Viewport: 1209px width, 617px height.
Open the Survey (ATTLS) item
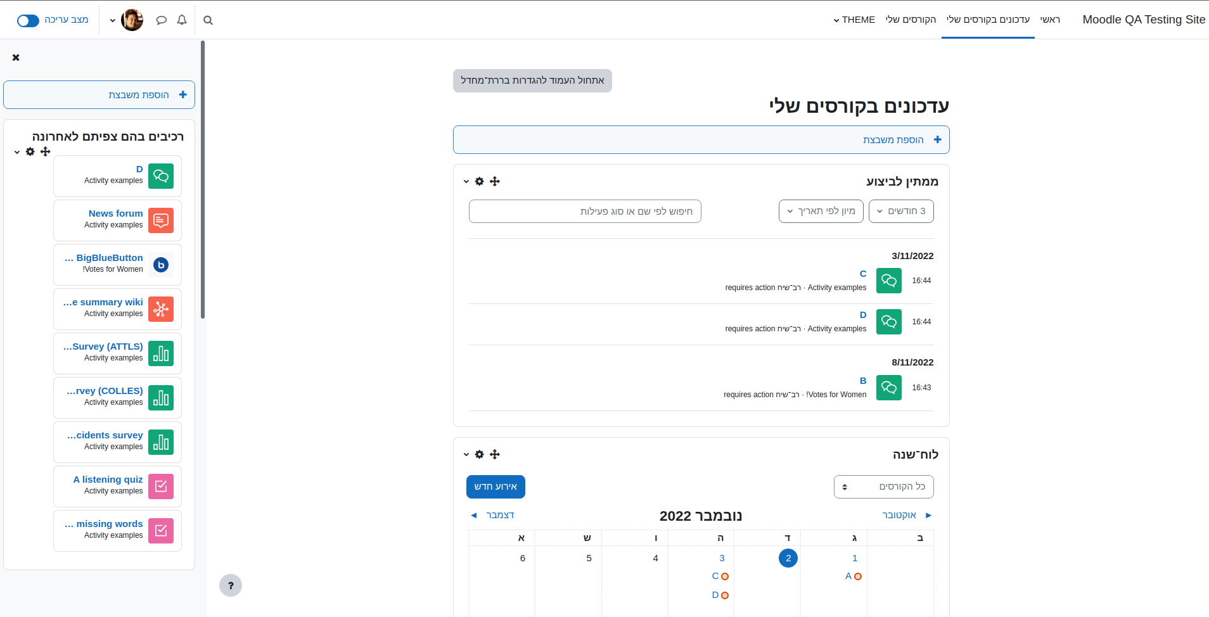(x=103, y=347)
